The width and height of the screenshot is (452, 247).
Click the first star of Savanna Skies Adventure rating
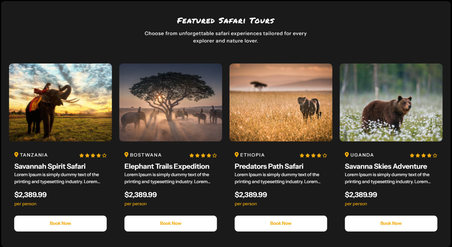coord(412,155)
